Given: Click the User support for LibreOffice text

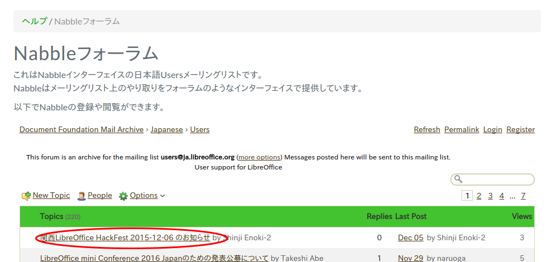Looking at the screenshot, I should click(238, 167).
